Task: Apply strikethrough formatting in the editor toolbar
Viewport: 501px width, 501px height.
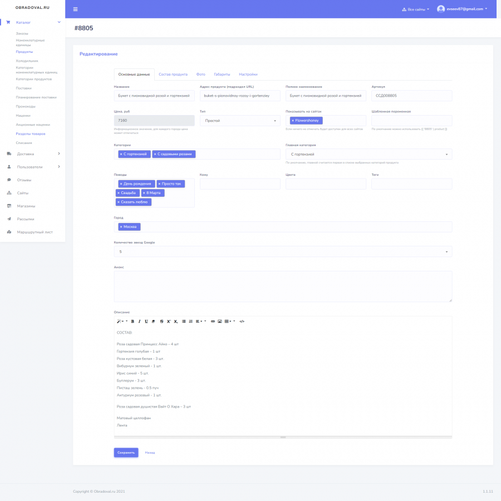Action: coord(161,321)
